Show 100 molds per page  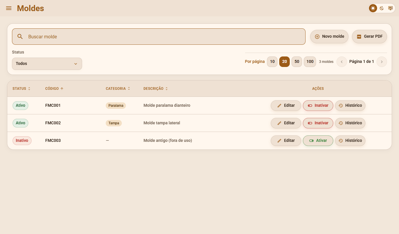point(310,62)
